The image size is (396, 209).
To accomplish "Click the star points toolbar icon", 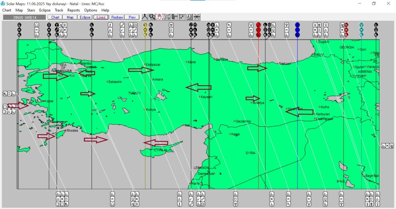I will pos(182,17).
